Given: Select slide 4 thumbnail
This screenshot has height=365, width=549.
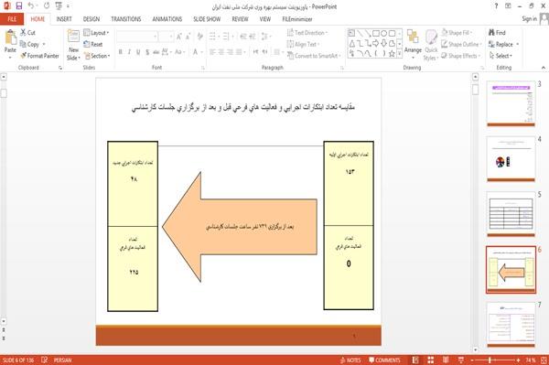Looking at the screenshot, I should click(x=511, y=159).
